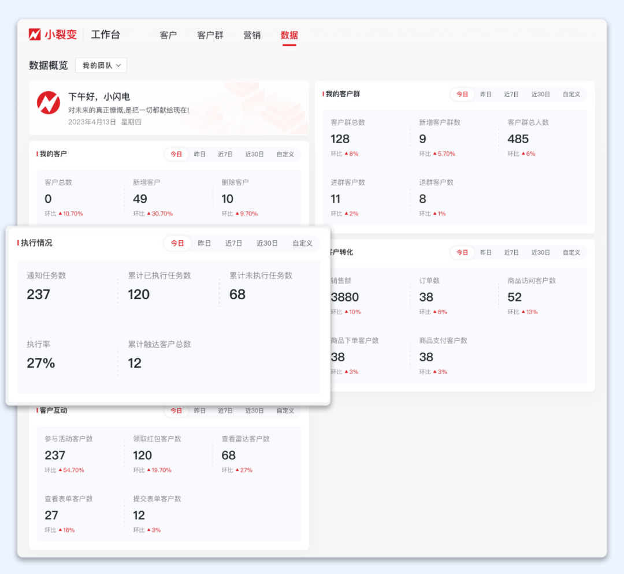Pick 近30日 in 我的客户群 panel
The width and height of the screenshot is (624, 574).
point(541,94)
